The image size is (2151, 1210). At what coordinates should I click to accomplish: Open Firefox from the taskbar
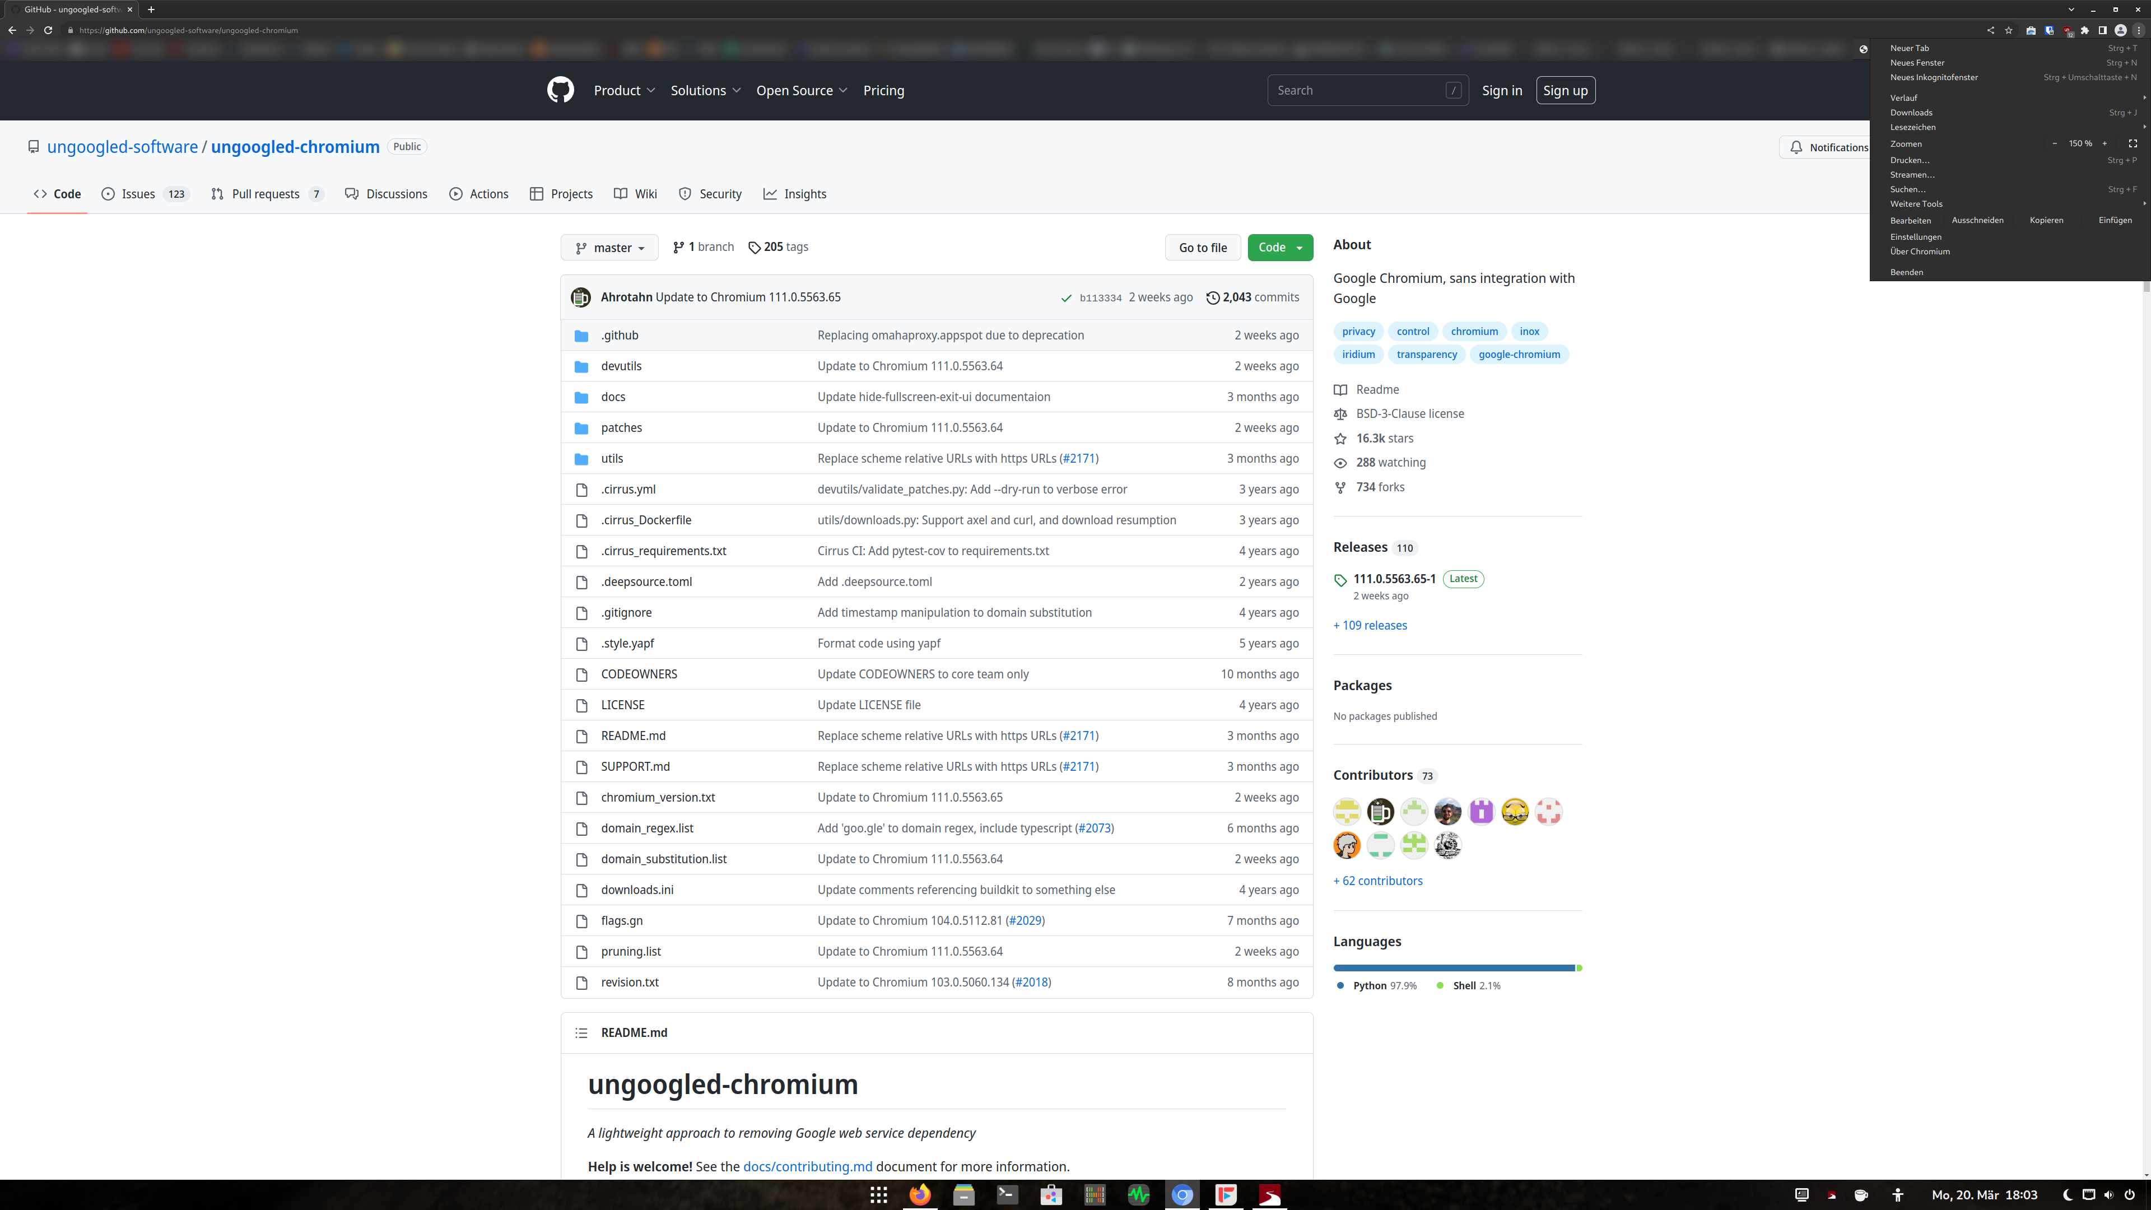tap(920, 1194)
